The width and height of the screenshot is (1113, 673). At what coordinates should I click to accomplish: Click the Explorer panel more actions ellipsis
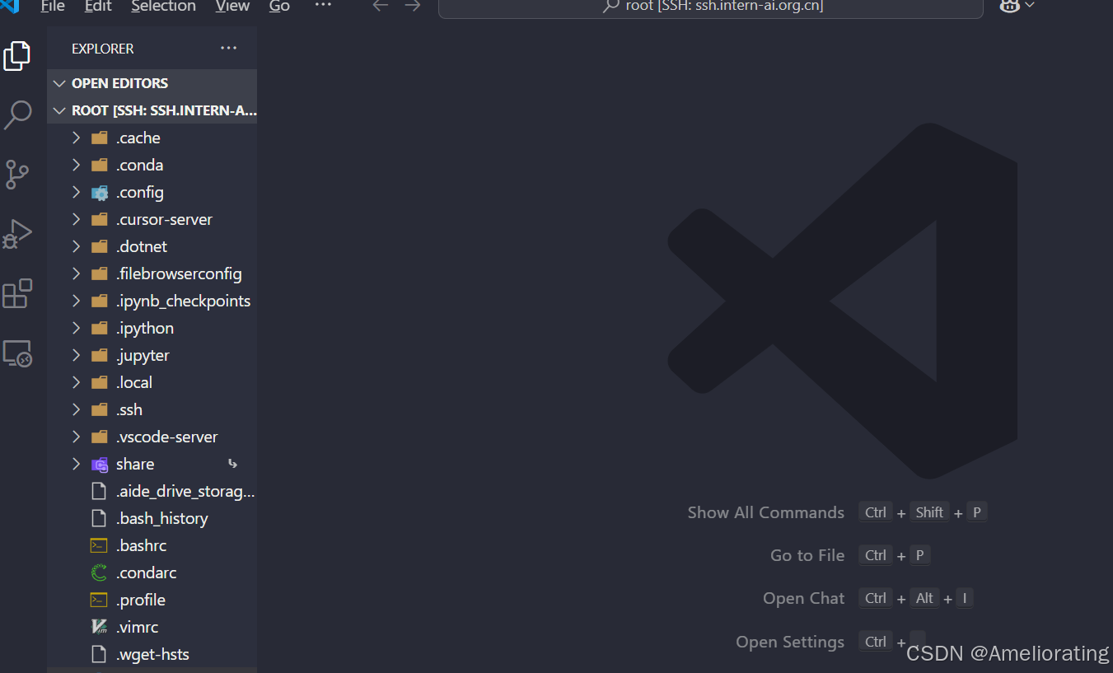click(228, 48)
